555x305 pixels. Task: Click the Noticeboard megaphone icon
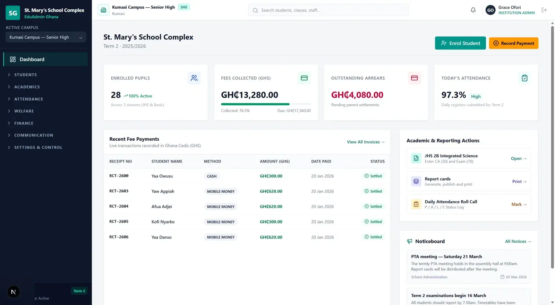[x=410, y=241]
